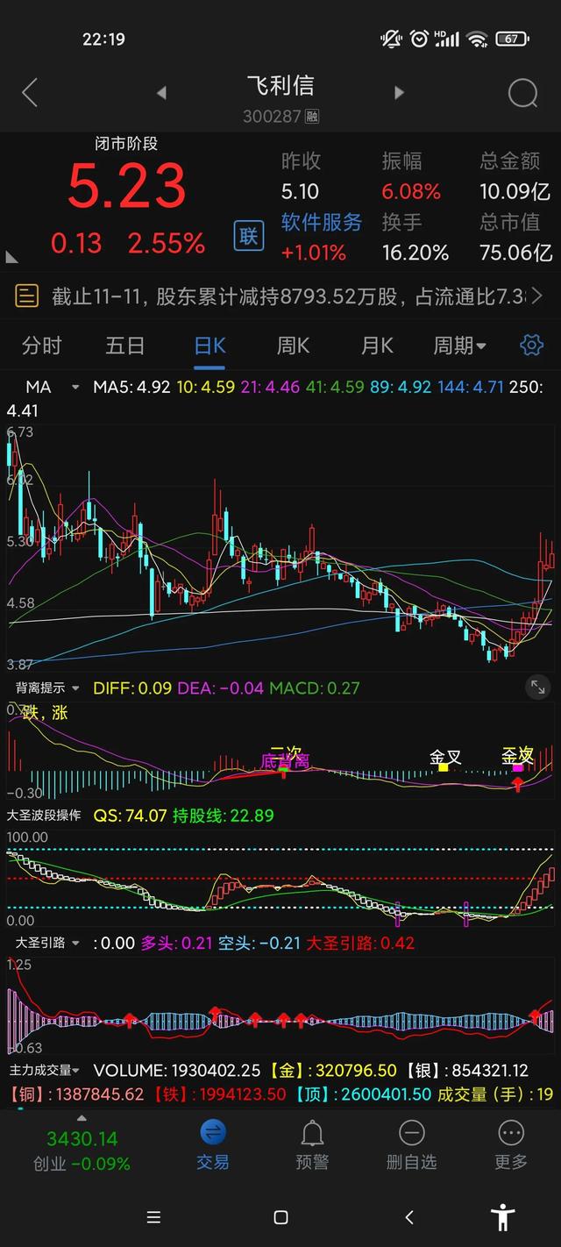Open the 周期 period dropdown
Screen dimensions: 561x1247
[x=459, y=346]
